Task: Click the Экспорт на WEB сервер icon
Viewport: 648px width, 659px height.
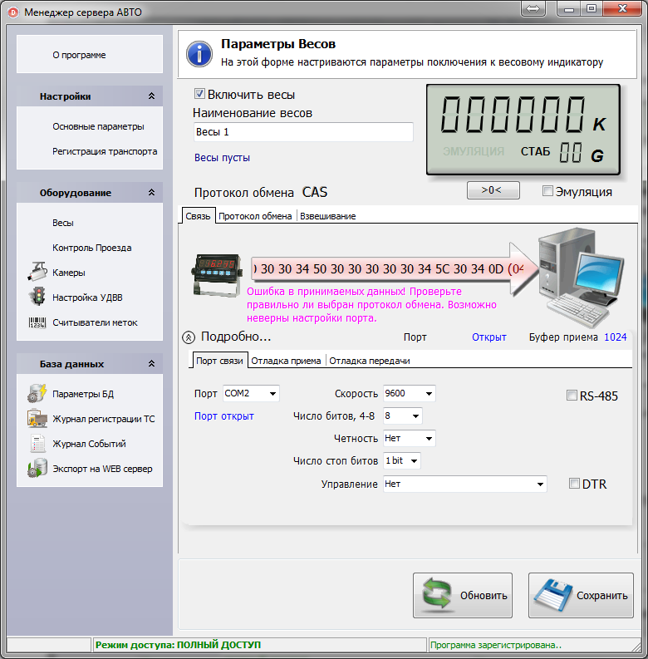Action: [37, 469]
